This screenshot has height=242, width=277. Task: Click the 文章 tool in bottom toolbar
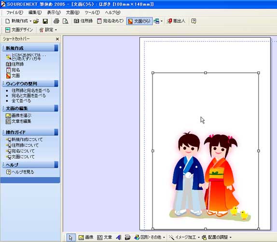tap(105, 237)
